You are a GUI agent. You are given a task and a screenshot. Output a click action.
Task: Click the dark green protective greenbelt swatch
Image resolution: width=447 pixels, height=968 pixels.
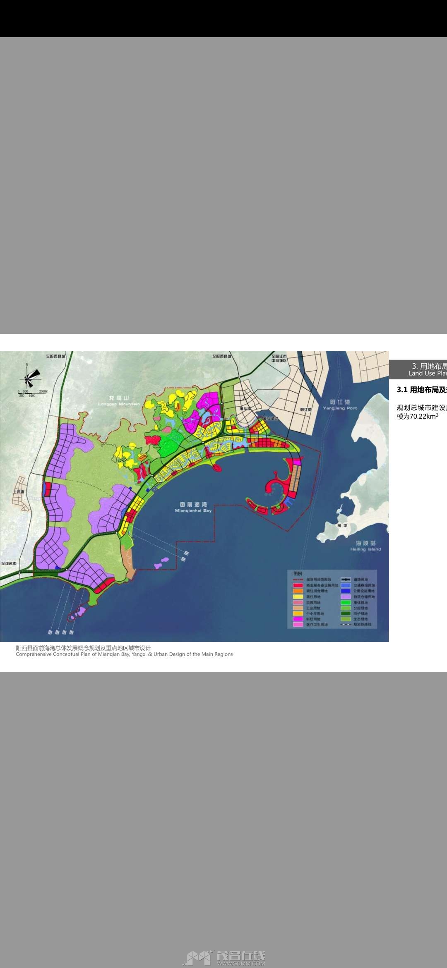[x=346, y=613]
